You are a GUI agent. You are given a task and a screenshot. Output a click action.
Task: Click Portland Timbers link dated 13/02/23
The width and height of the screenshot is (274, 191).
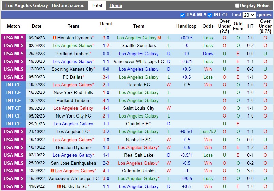coord(73,100)
